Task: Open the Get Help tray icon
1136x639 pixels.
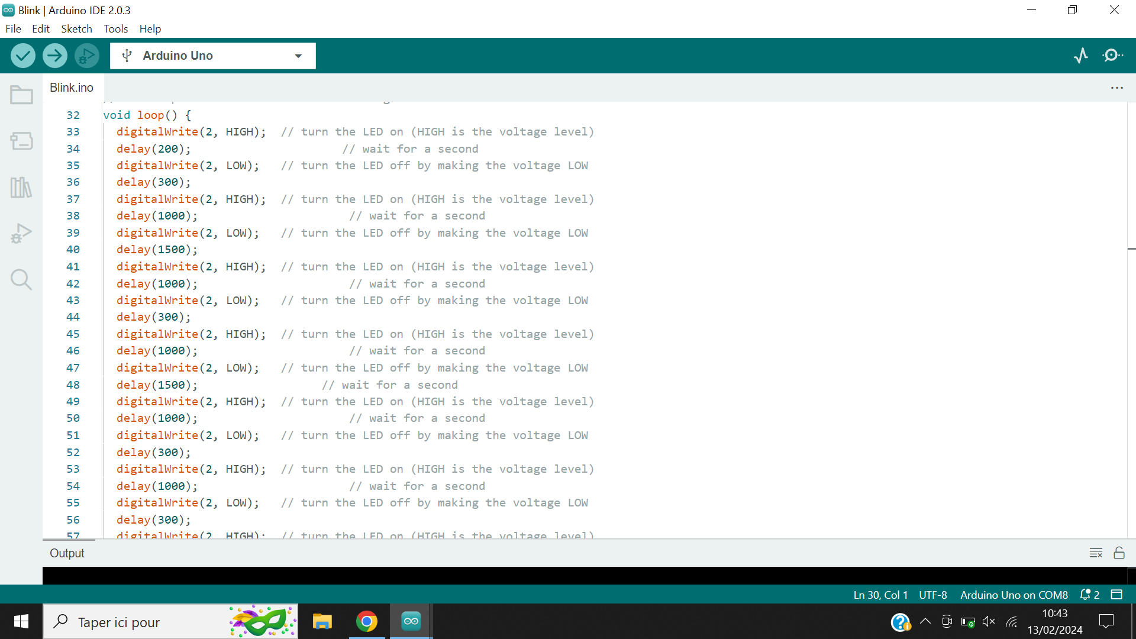Action: [x=901, y=622]
